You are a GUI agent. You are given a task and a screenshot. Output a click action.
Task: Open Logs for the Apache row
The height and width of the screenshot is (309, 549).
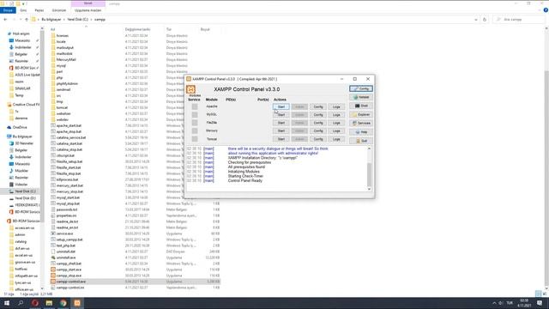point(336,106)
